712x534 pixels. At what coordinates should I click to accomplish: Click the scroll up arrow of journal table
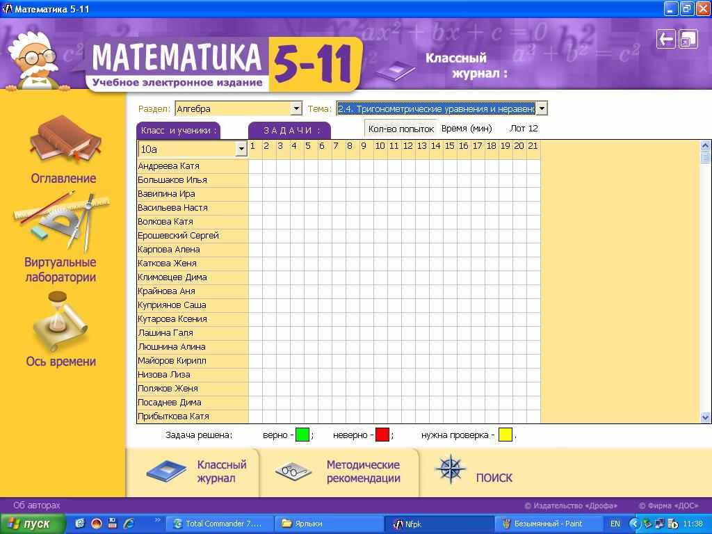click(705, 146)
